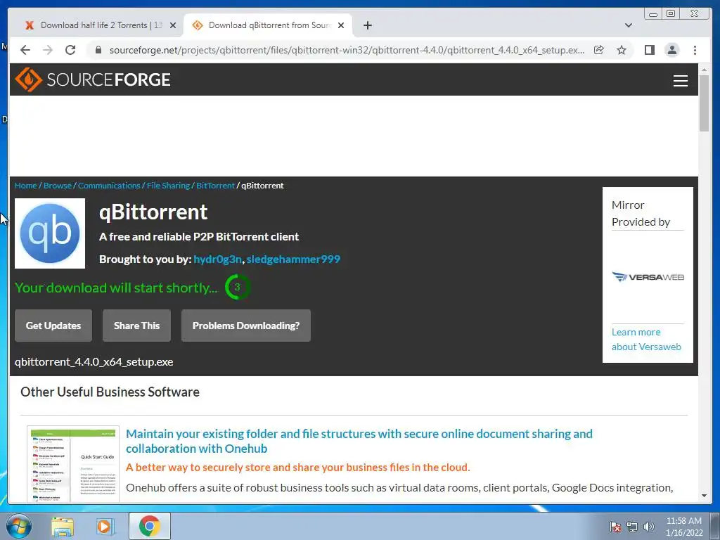Click the address bar URL field
This screenshot has height=540, width=720.
tap(347, 50)
